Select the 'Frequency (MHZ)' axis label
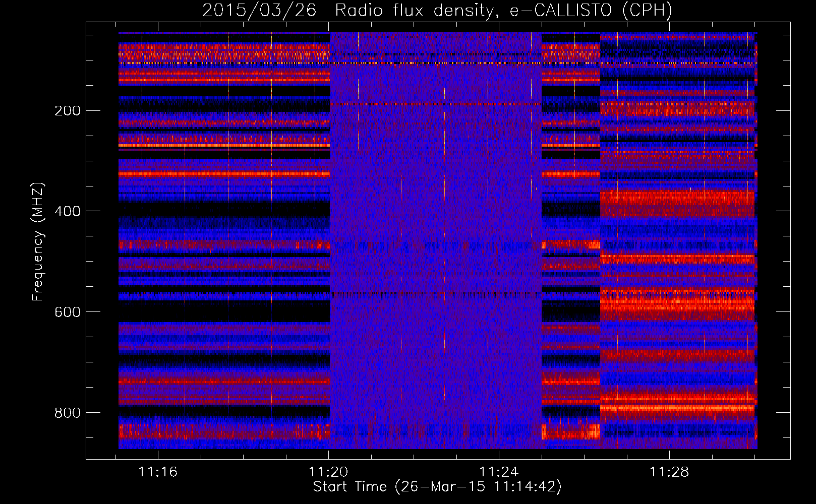Viewport: 816px width, 504px height. click(38, 241)
